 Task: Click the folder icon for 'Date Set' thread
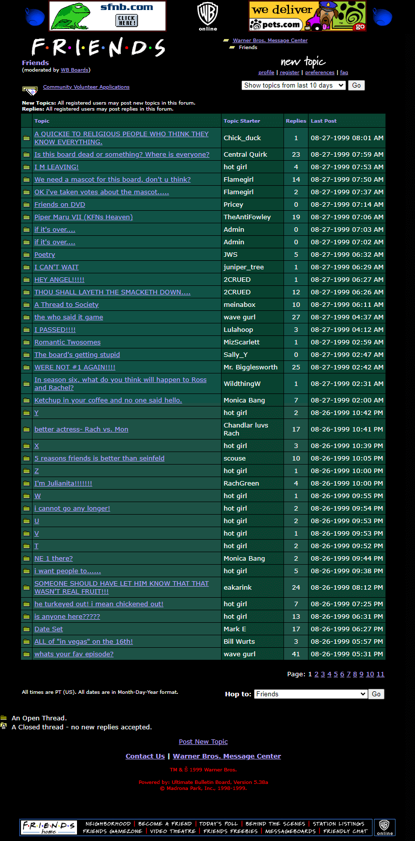tap(26, 629)
